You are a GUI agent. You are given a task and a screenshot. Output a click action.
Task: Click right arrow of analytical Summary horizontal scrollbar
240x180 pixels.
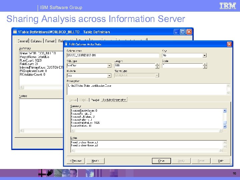(221, 131)
